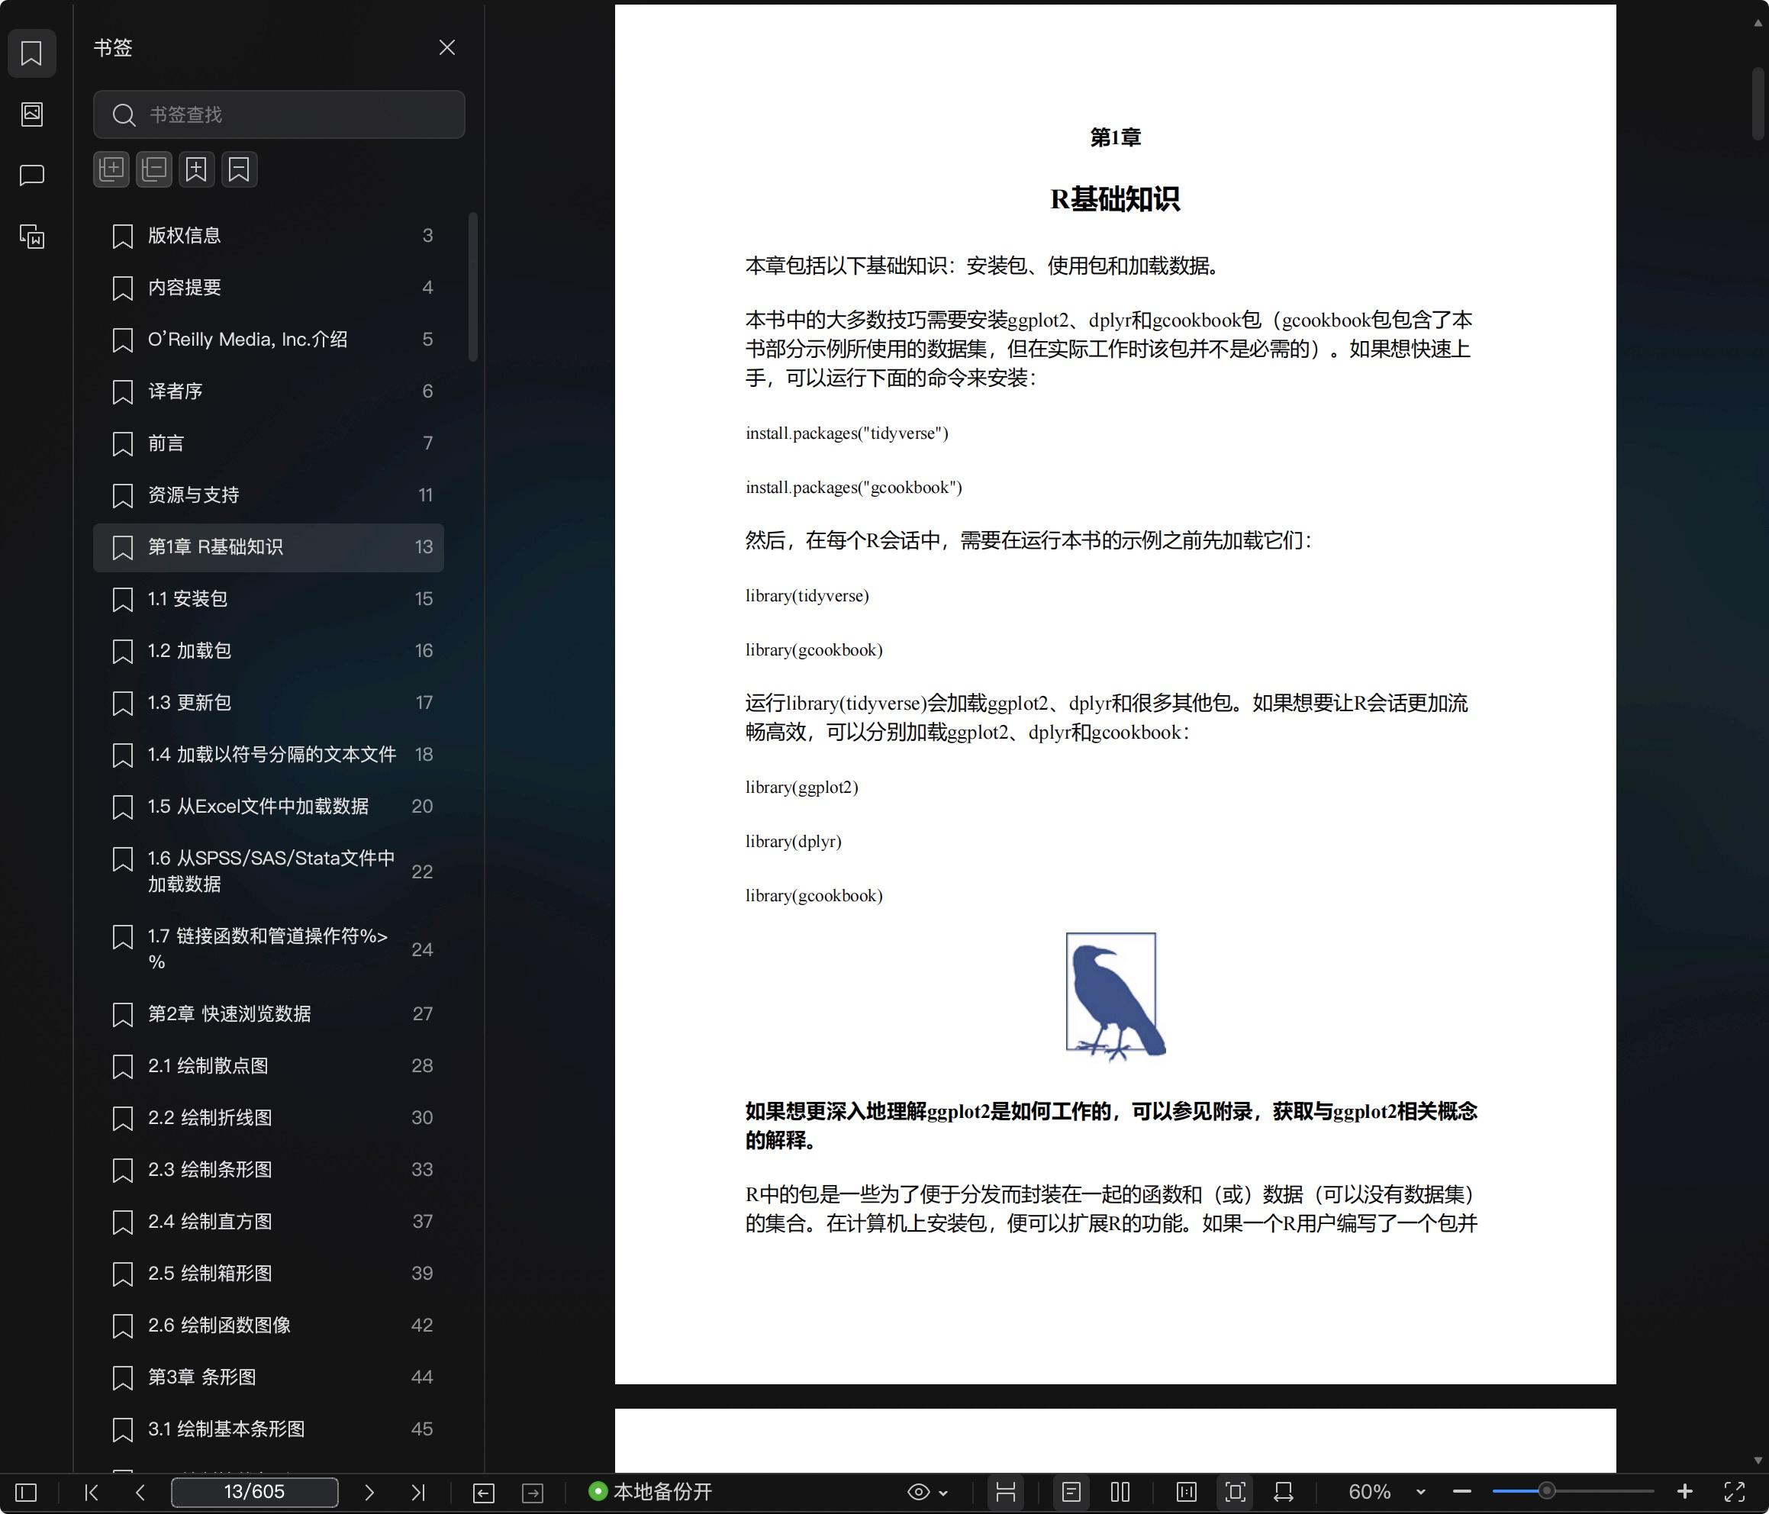Fit page to actual size icon
The width and height of the screenshot is (1769, 1514).
click(x=1187, y=1493)
